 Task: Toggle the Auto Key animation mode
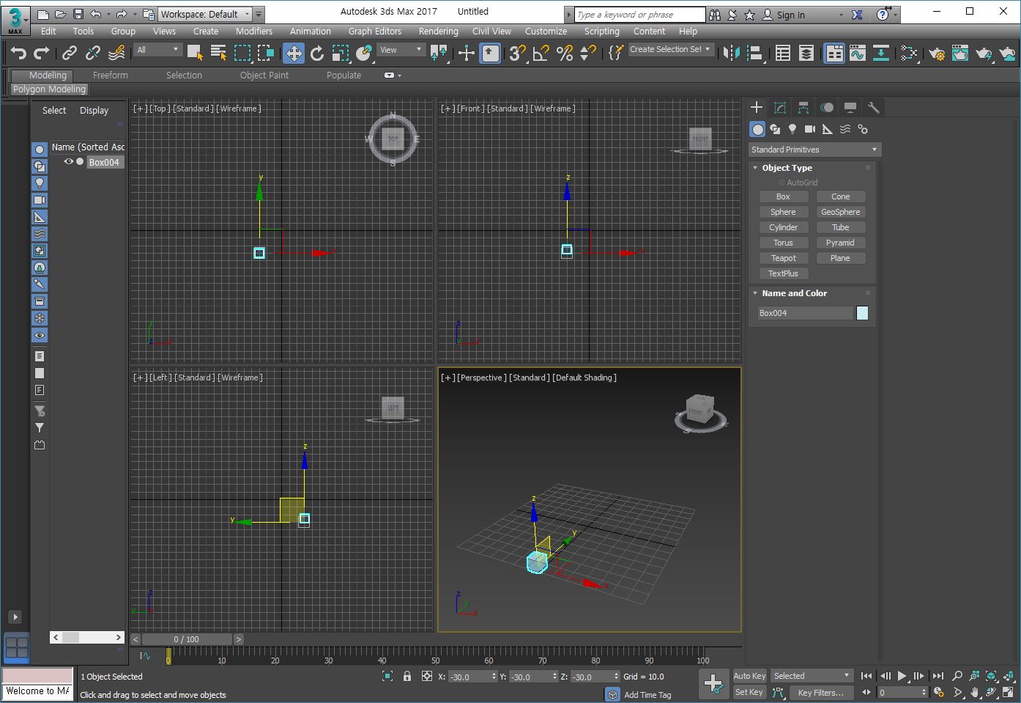tap(749, 676)
